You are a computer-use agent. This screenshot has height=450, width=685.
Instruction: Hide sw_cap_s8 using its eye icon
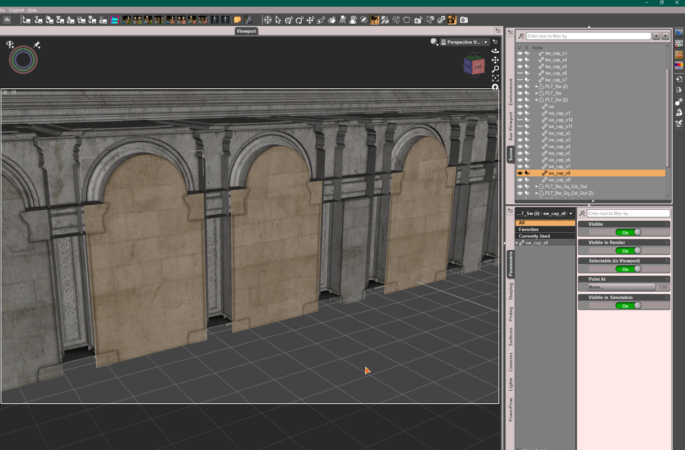point(520,173)
